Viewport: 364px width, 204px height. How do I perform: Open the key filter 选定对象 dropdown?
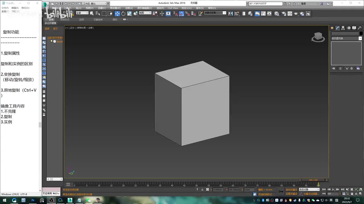point(309,190)
